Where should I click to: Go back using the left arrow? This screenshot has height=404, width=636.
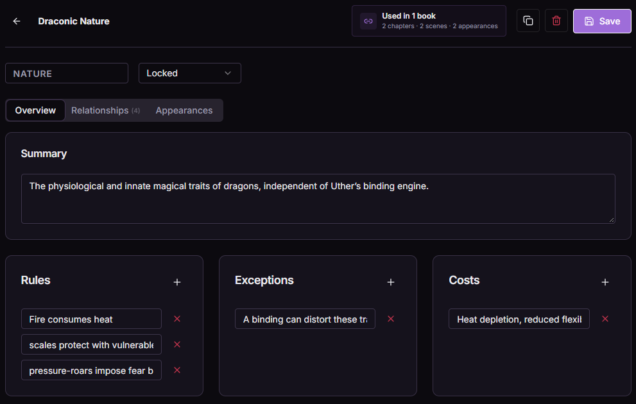[x=17, y=21]
